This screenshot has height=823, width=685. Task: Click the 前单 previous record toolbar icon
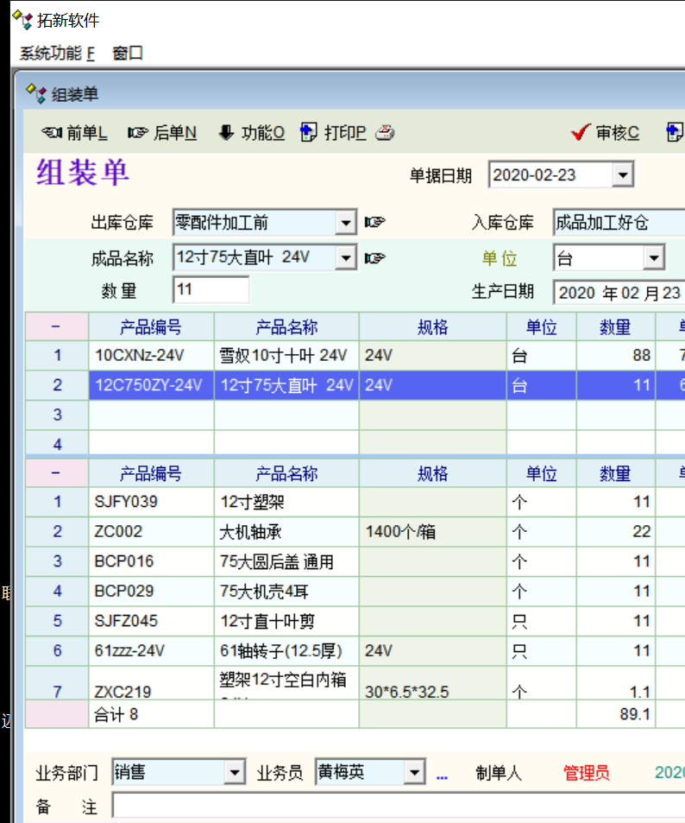pyautogui.click(x=52, y=133)
